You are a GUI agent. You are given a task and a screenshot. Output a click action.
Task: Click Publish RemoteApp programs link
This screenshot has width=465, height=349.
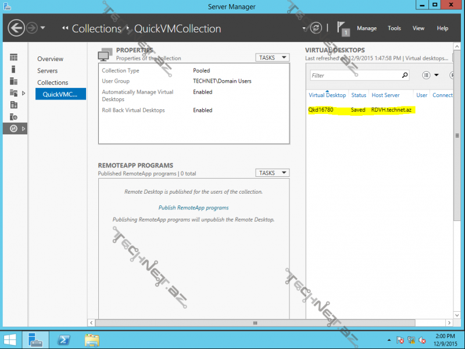194,208
